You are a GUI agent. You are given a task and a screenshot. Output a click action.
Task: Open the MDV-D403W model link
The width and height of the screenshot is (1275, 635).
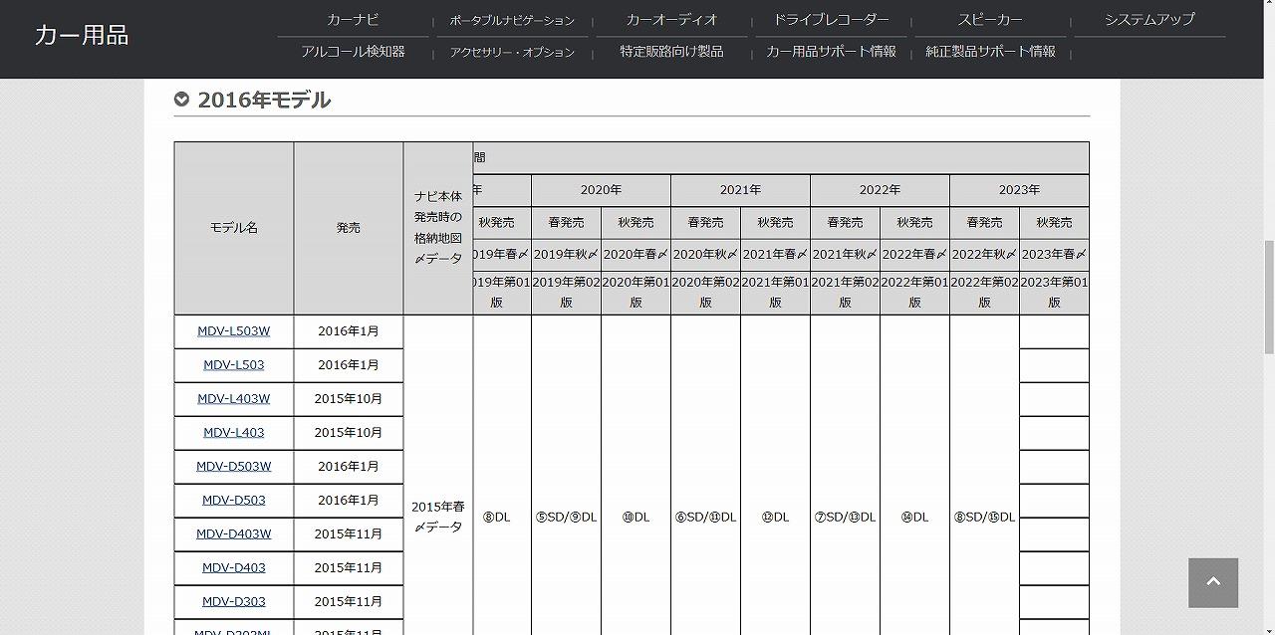tap(234, 534)
